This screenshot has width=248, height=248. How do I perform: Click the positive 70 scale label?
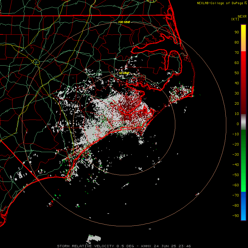(237, 53)
